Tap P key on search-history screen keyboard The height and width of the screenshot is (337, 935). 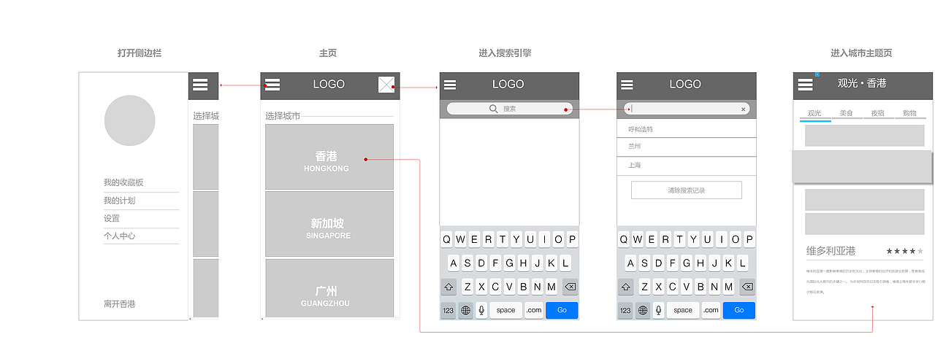pos(749,239)
